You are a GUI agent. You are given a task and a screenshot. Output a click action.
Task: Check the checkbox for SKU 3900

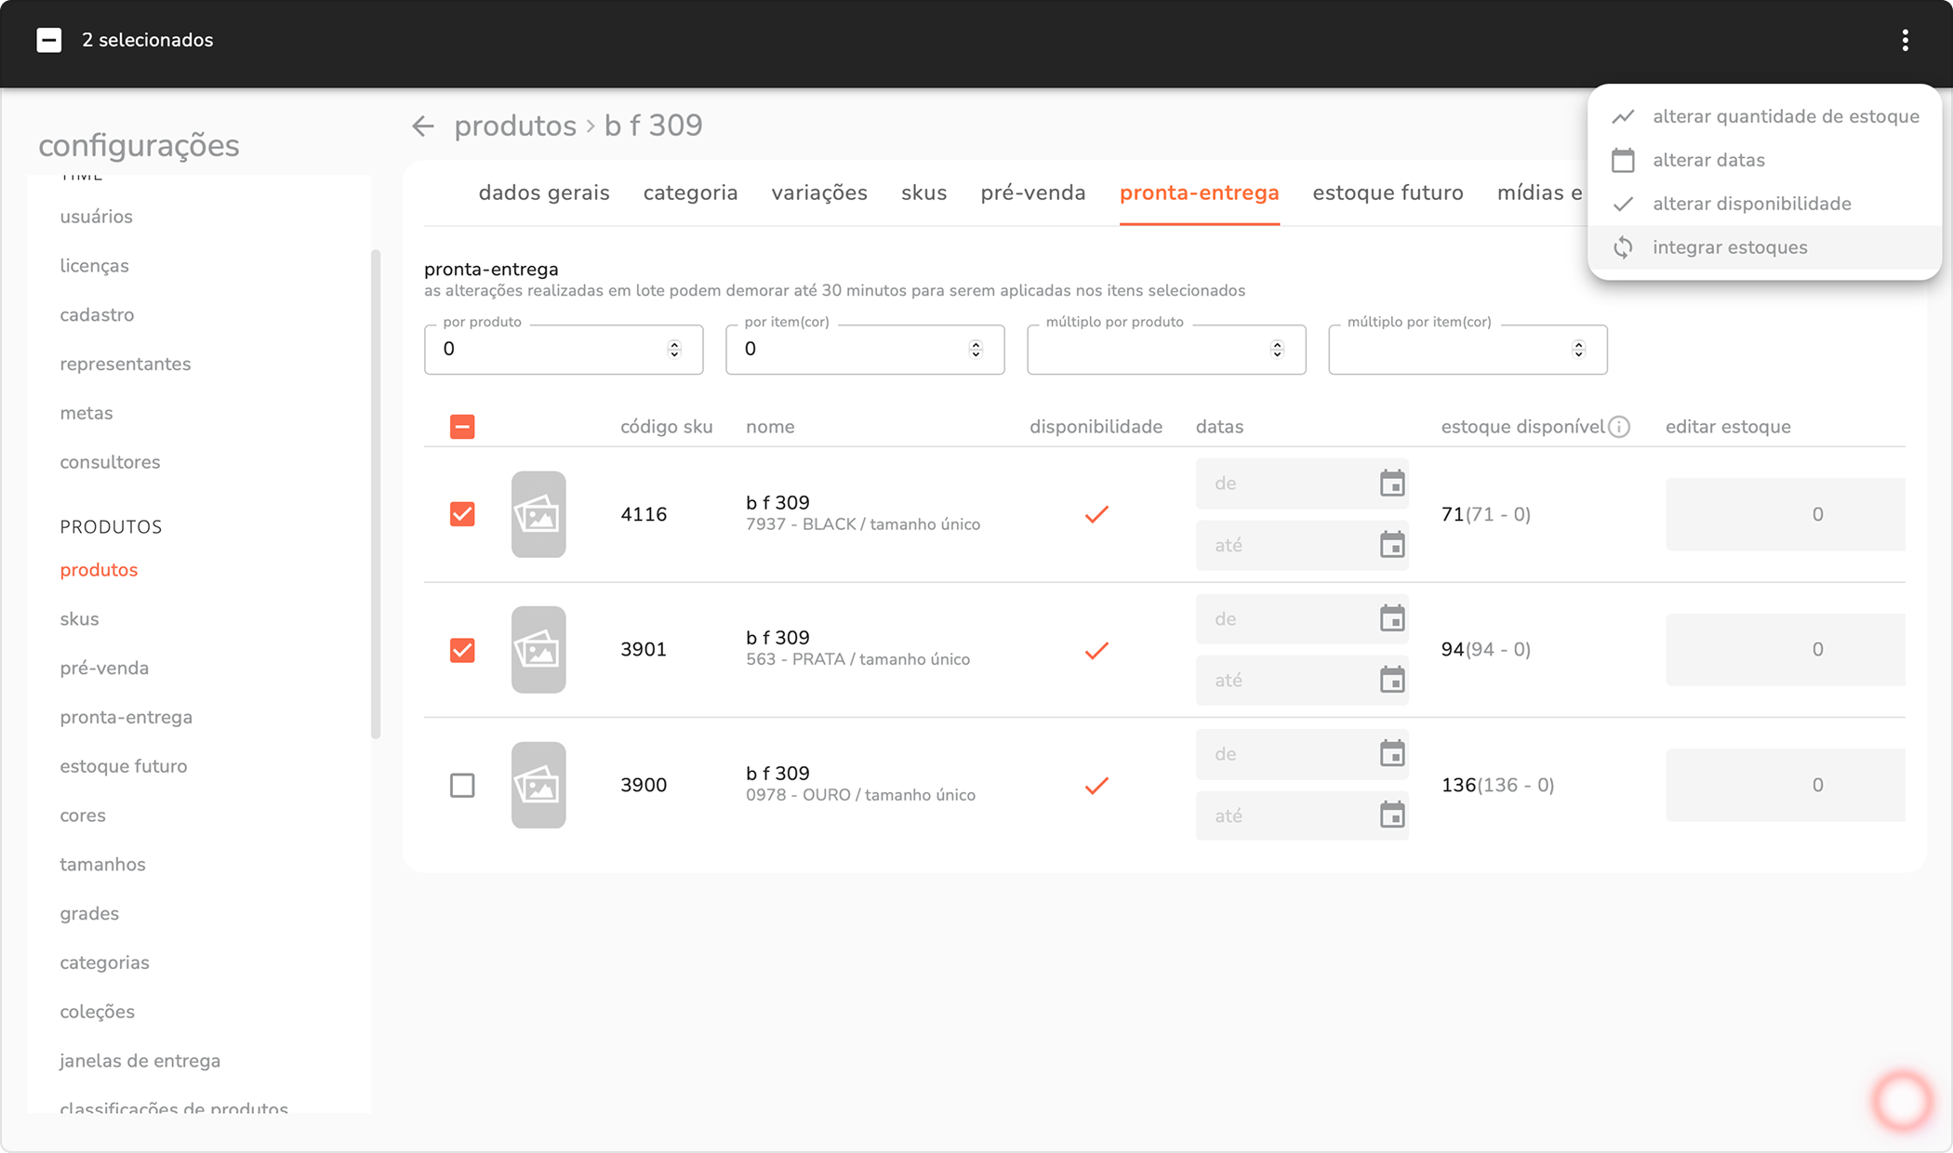coord(462,786)
